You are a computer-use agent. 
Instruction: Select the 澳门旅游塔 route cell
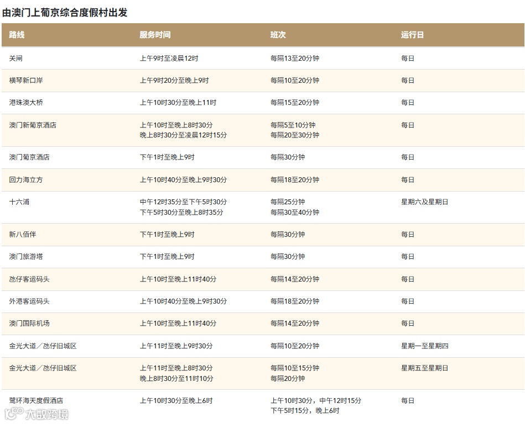click(26, 257)
